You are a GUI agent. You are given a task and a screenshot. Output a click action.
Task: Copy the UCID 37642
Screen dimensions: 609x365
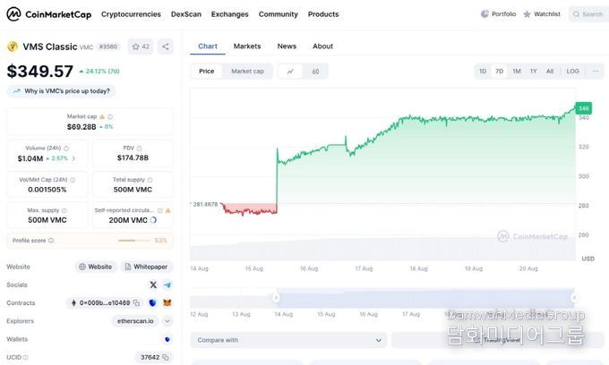click(166, 357)
